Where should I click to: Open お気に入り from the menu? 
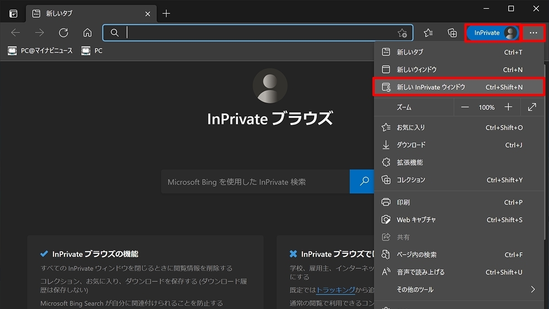[x=459, y=127]
